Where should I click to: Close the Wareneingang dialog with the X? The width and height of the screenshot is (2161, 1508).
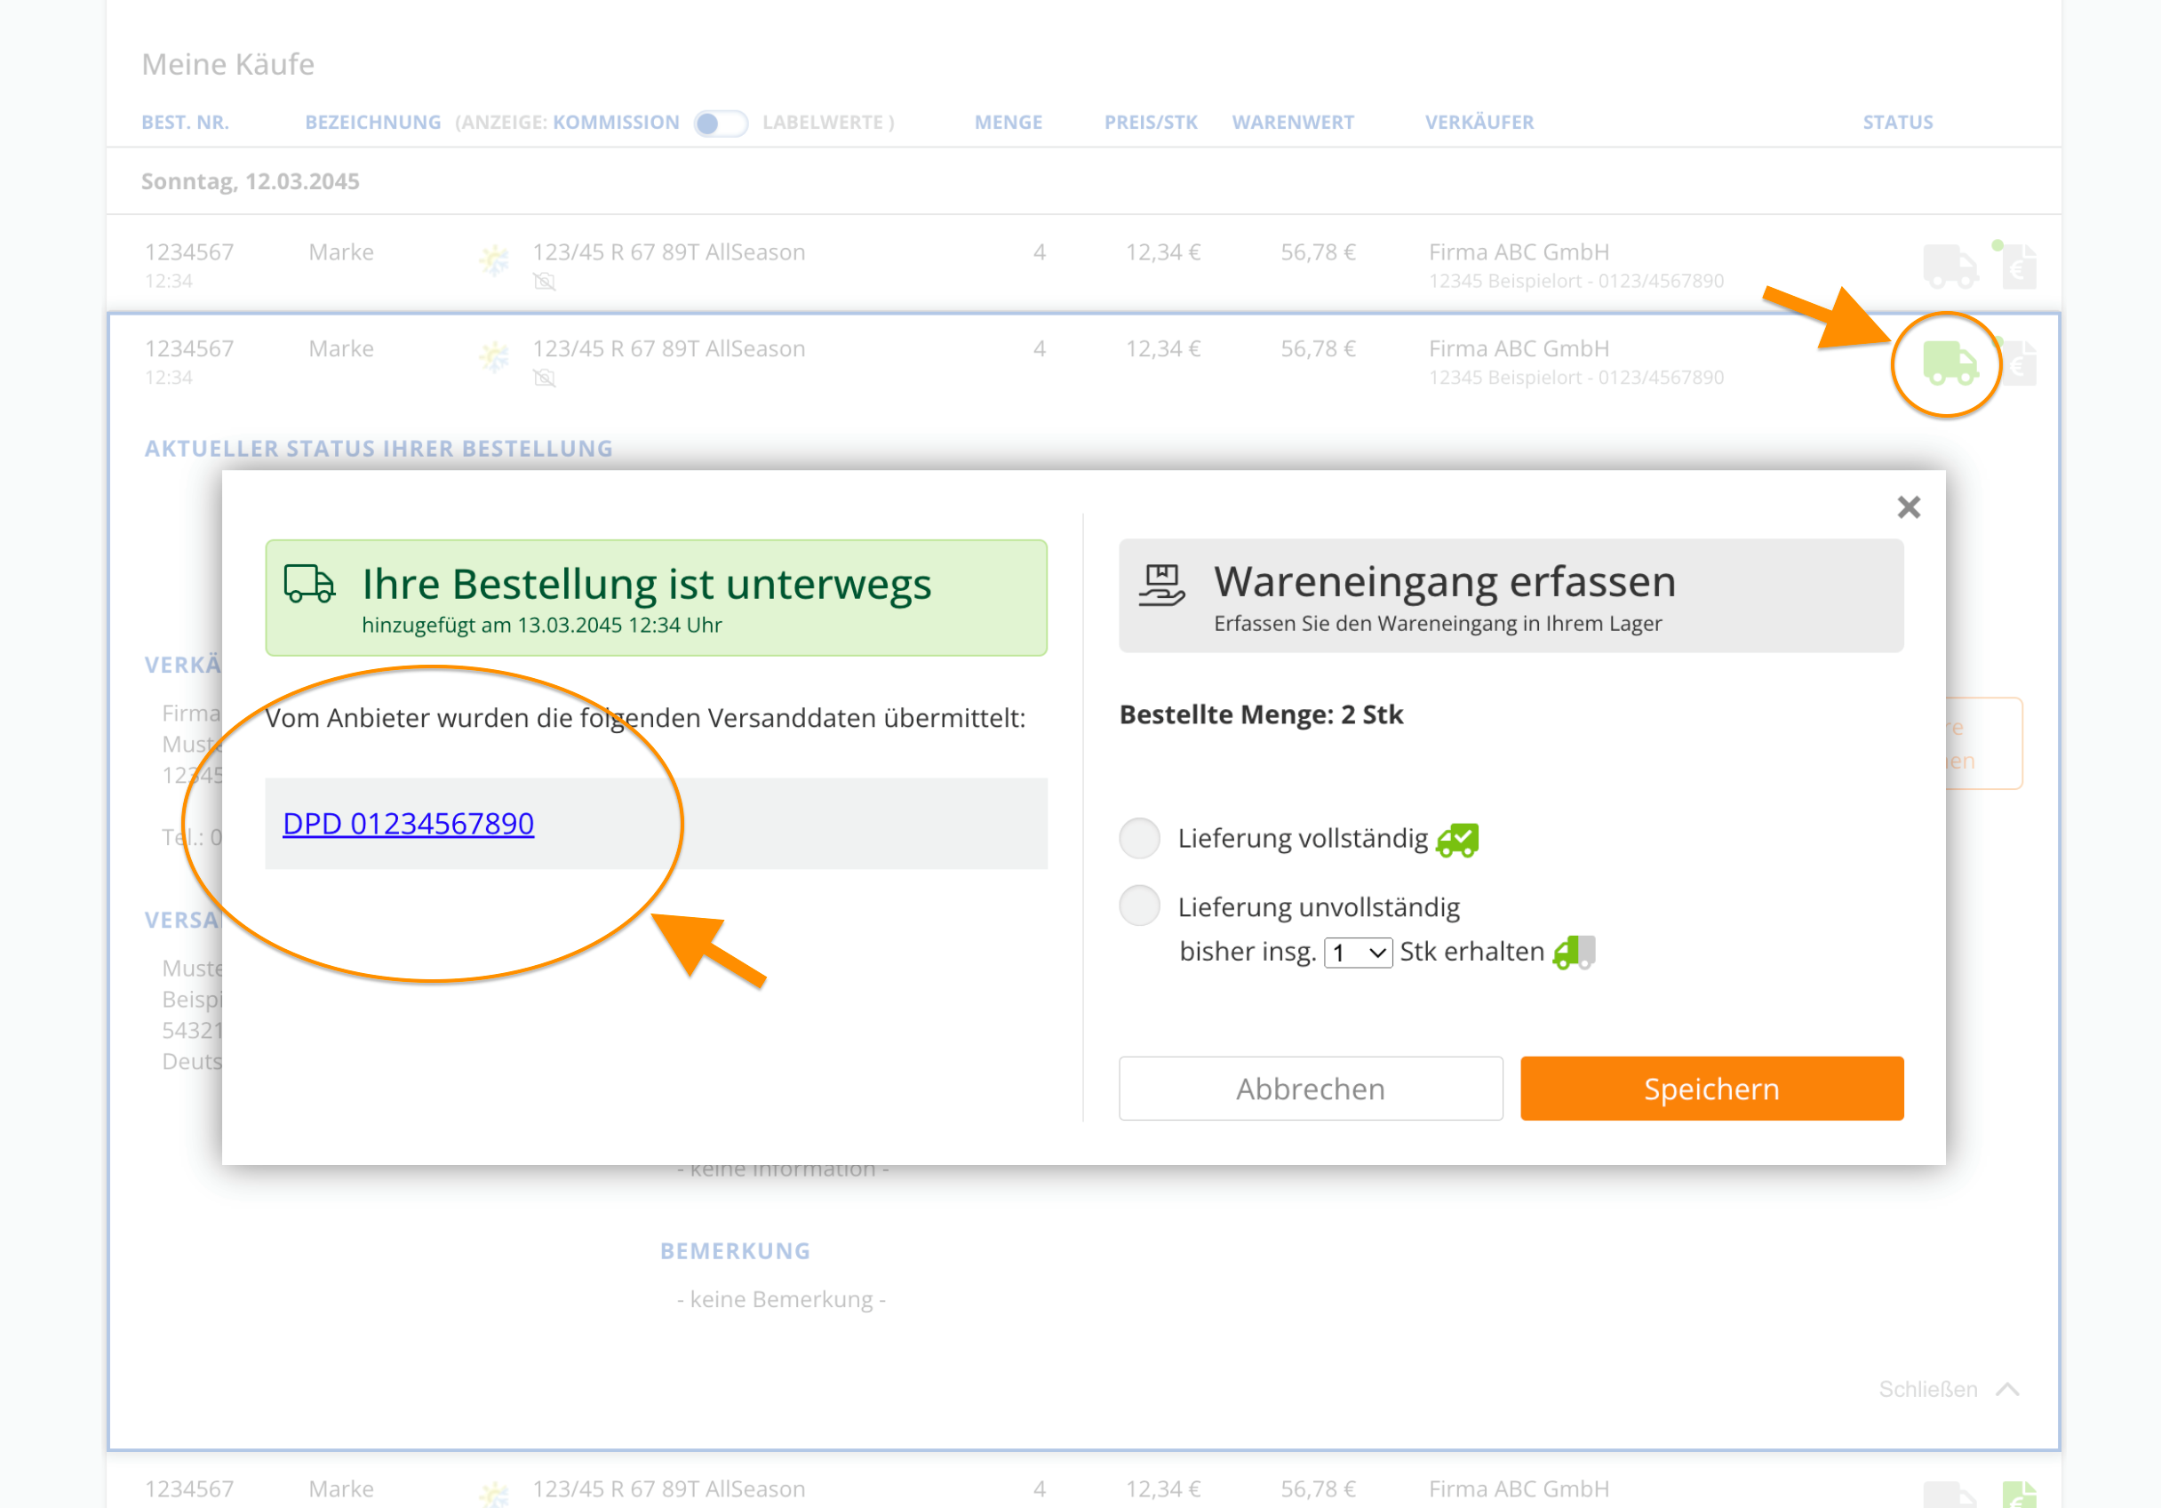point(1908,507)
